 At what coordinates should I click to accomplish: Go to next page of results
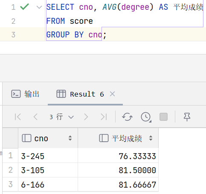pyautogui.click(x=86, y=117)
